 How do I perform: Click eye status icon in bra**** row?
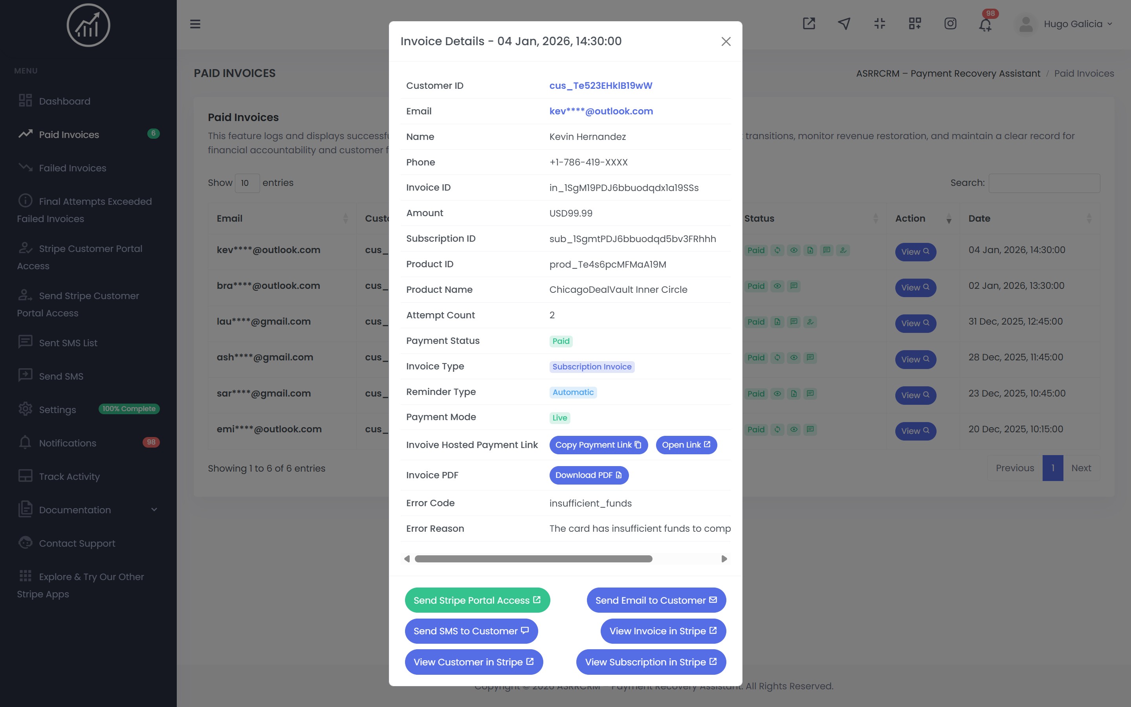pos(777,286)
